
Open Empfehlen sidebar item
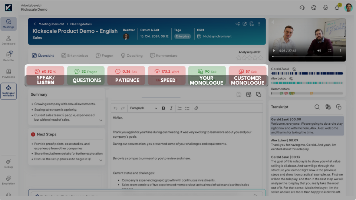point(9,180)
